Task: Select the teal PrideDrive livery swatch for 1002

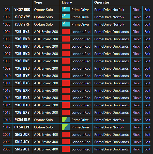Action: [66, 17]
